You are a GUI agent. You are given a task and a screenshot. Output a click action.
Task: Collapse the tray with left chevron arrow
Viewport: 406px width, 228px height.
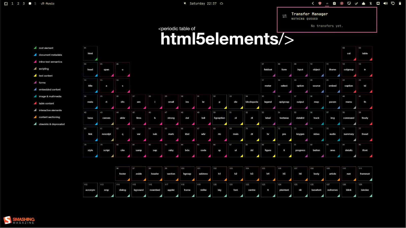313,3
